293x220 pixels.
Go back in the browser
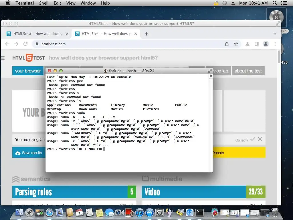click(7, 44)
